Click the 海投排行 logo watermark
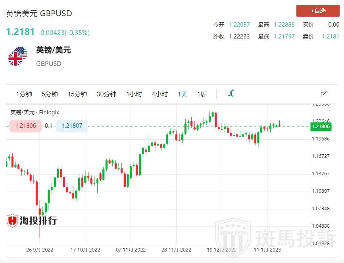Image resolution: width=344 pixels, height=263 pixels. [32, 220]
